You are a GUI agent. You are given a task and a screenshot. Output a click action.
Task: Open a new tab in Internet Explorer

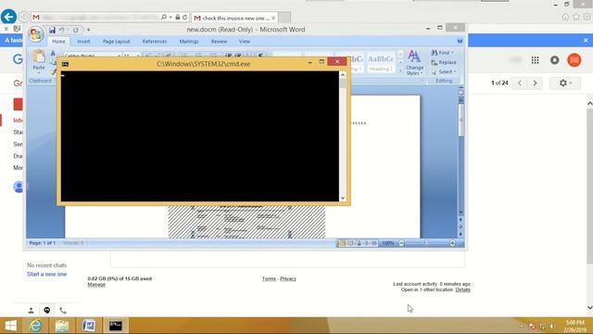click(x=284, y=18)
